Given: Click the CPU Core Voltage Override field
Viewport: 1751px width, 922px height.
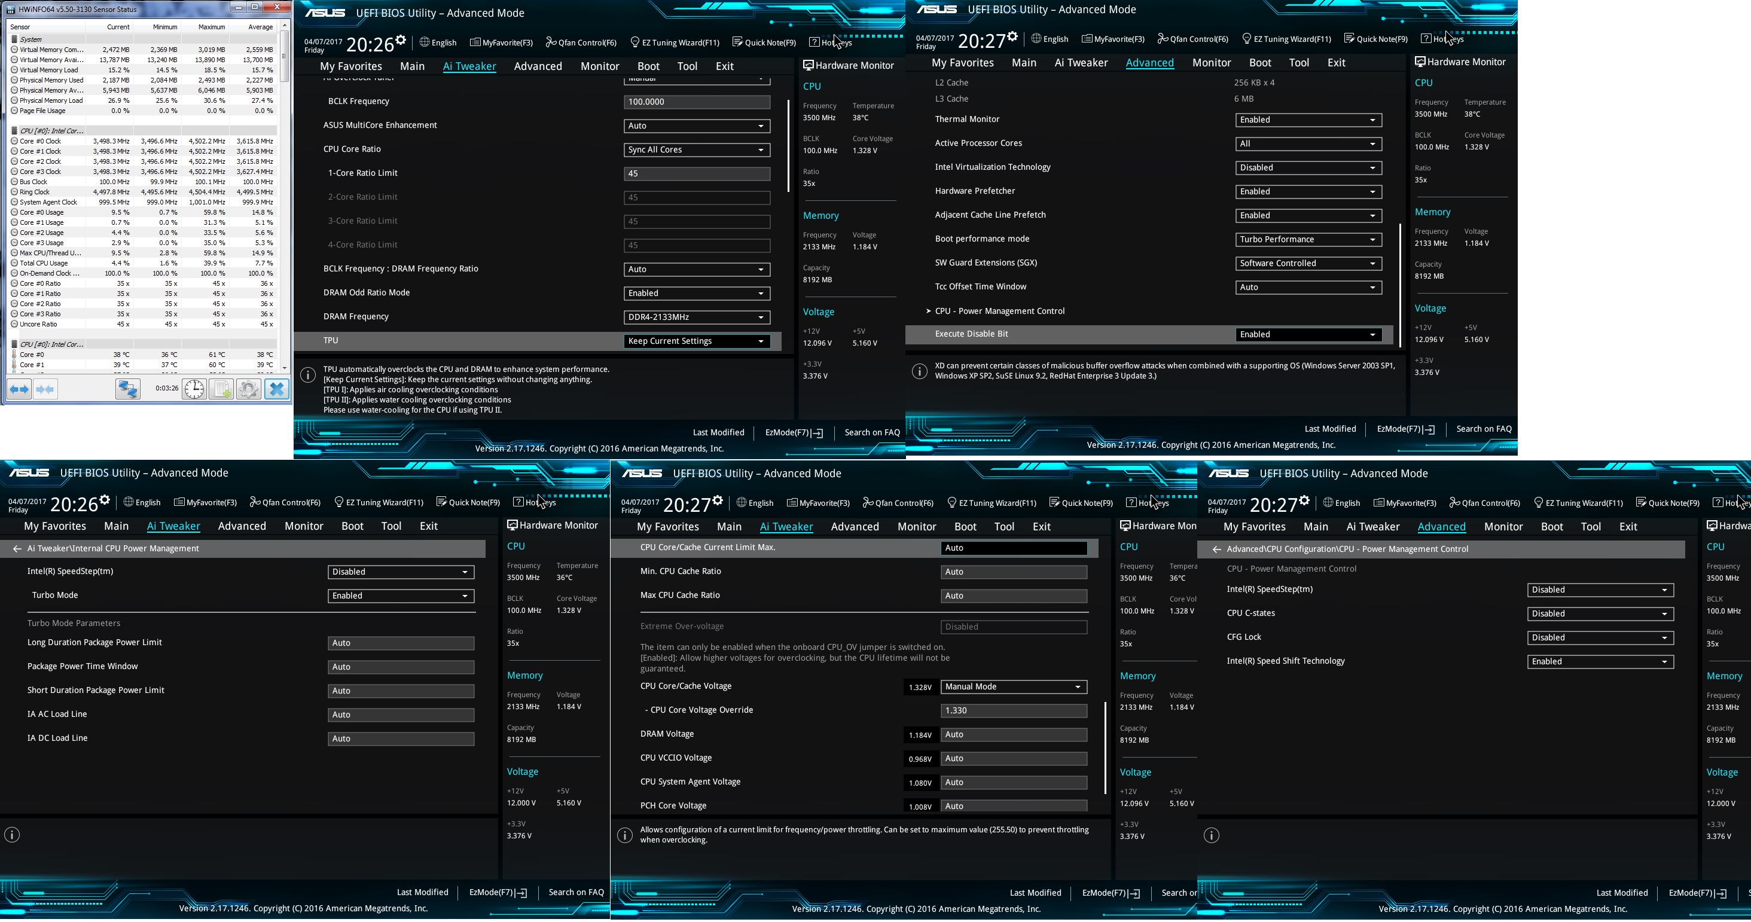Looking at the screenshot, I should click(1013, 711).
